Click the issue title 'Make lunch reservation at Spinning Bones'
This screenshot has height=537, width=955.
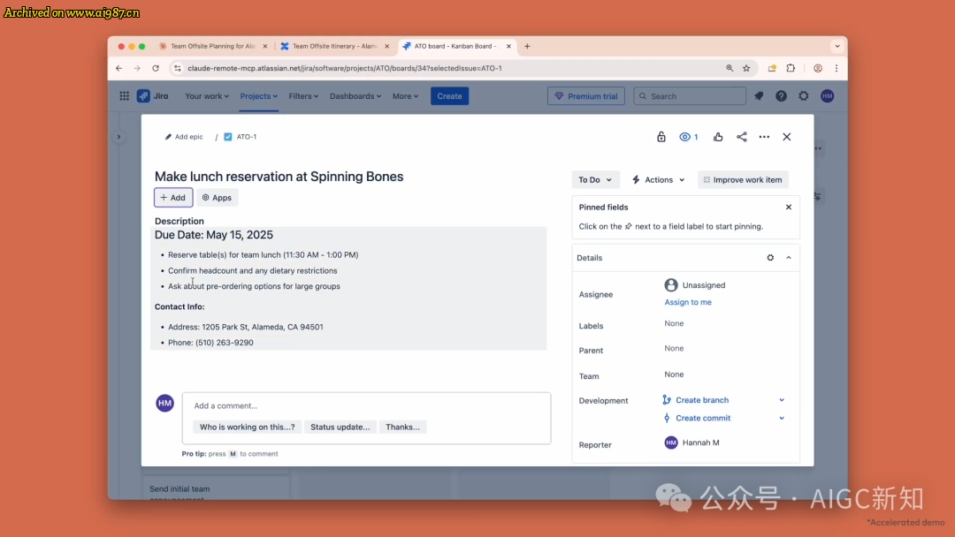point(279,177)
